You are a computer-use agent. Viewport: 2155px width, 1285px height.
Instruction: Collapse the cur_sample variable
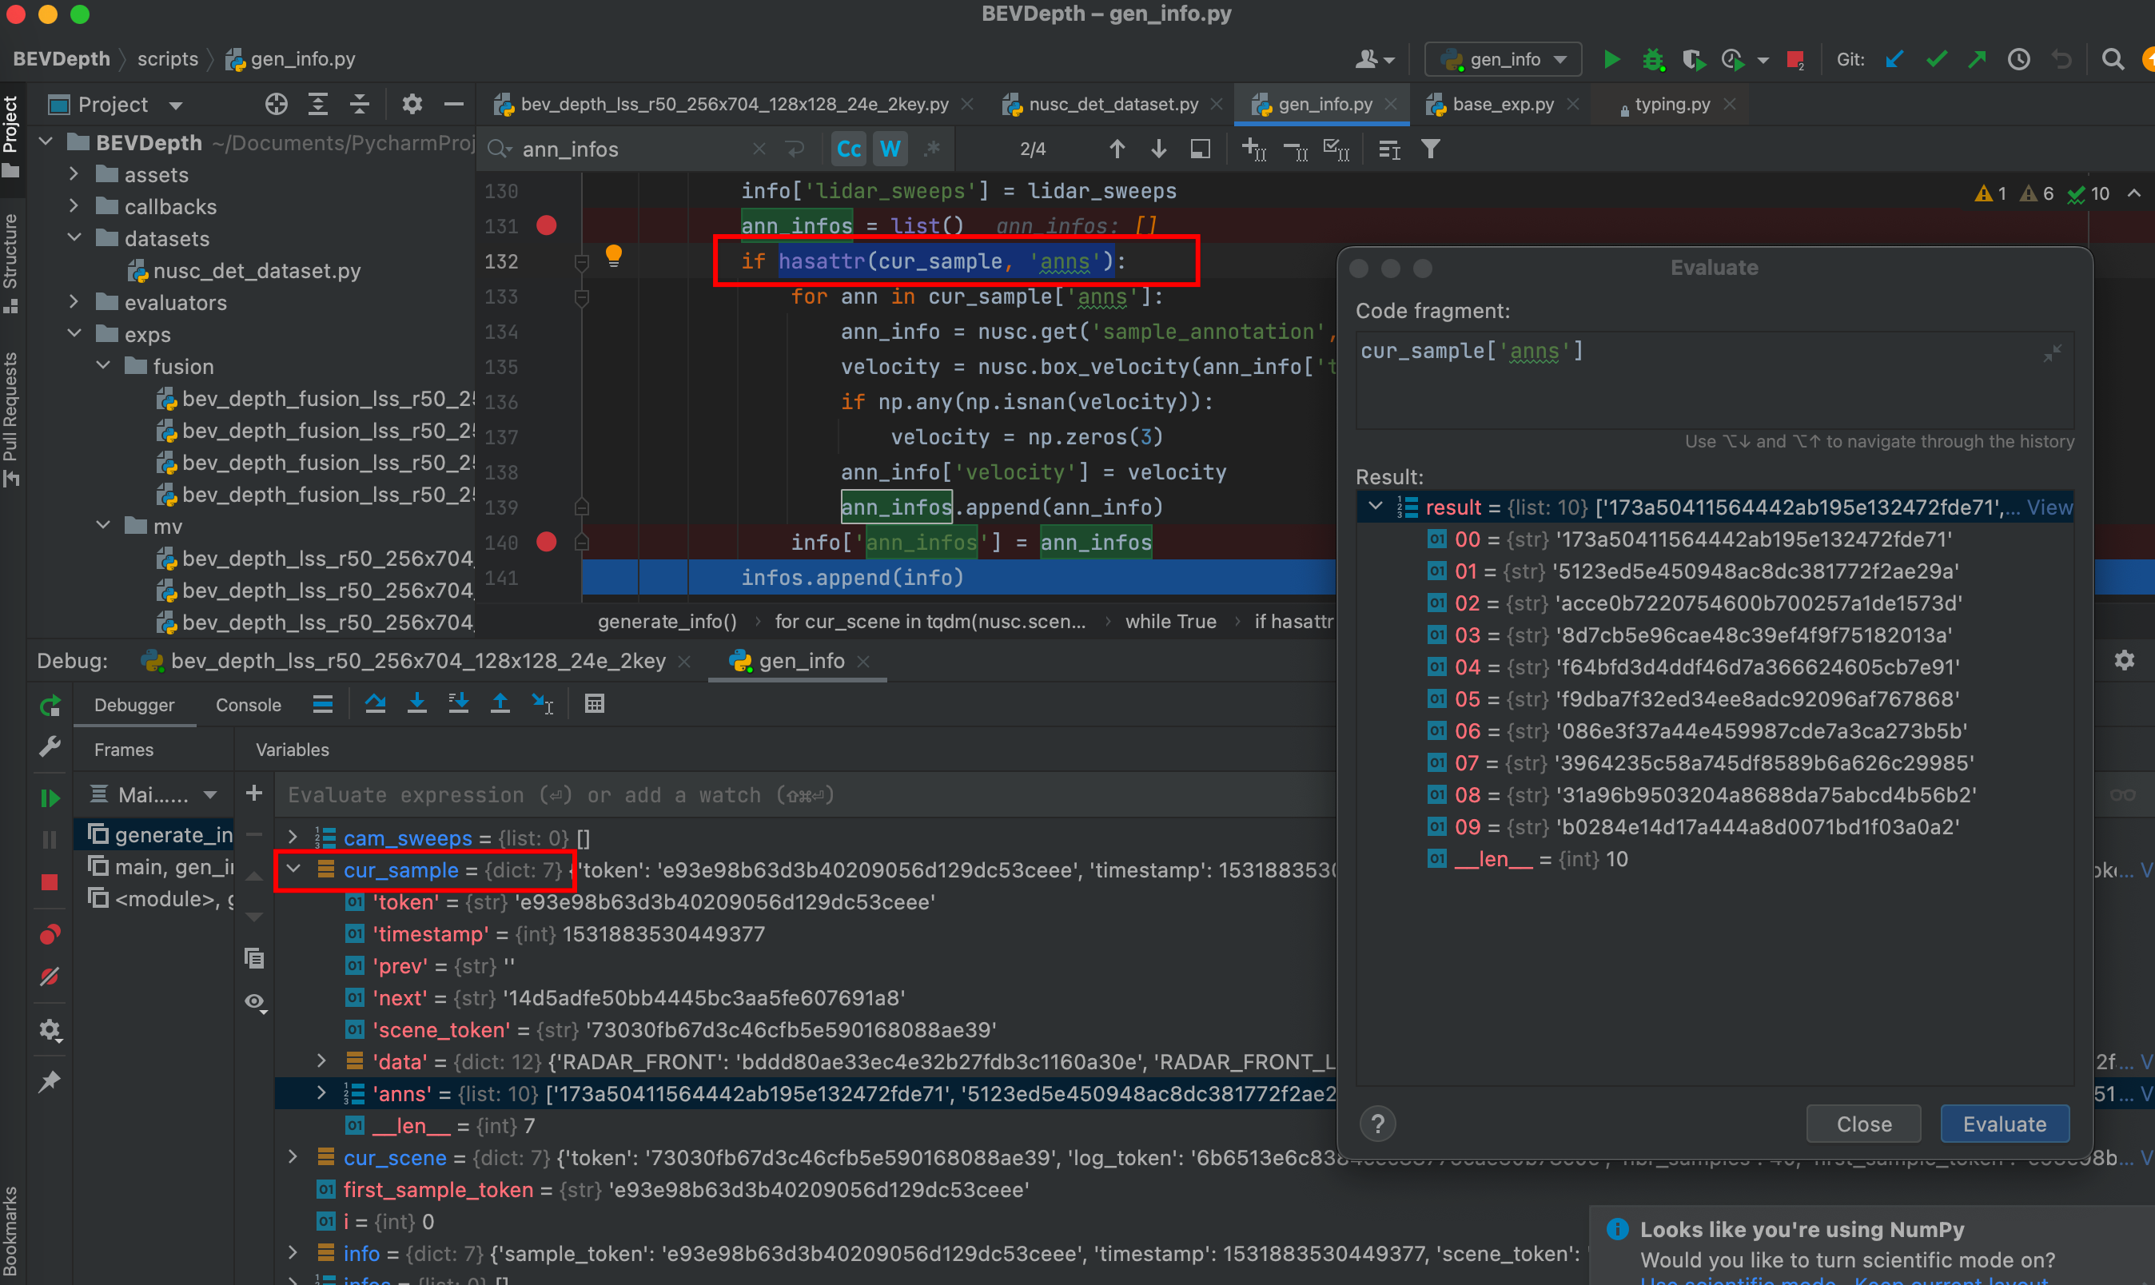click(293, 869)
